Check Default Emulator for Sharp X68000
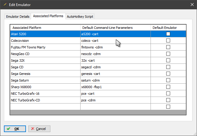197x136 pixels. pos(168,87)
